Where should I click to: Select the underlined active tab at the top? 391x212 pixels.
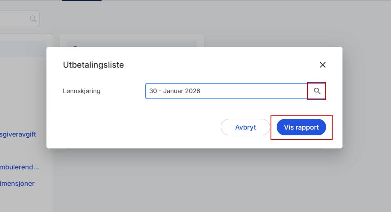coord(81,0)
